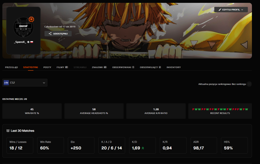
Task: Open the Filmy tab
Action: 62,67
